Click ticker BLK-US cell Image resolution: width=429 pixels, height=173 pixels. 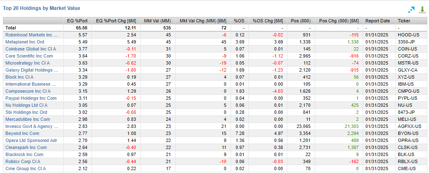[406, 155]
